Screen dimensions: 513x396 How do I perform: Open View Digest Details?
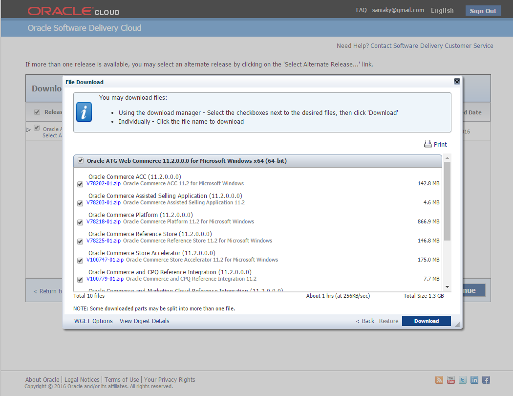click(x=144, y=321)
